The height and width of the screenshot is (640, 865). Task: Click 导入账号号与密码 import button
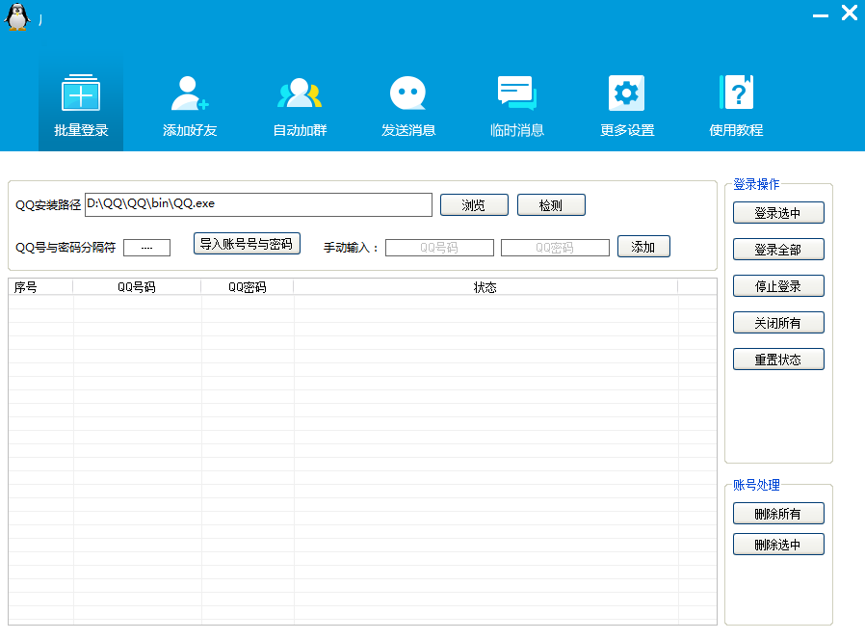pos(247,244)
